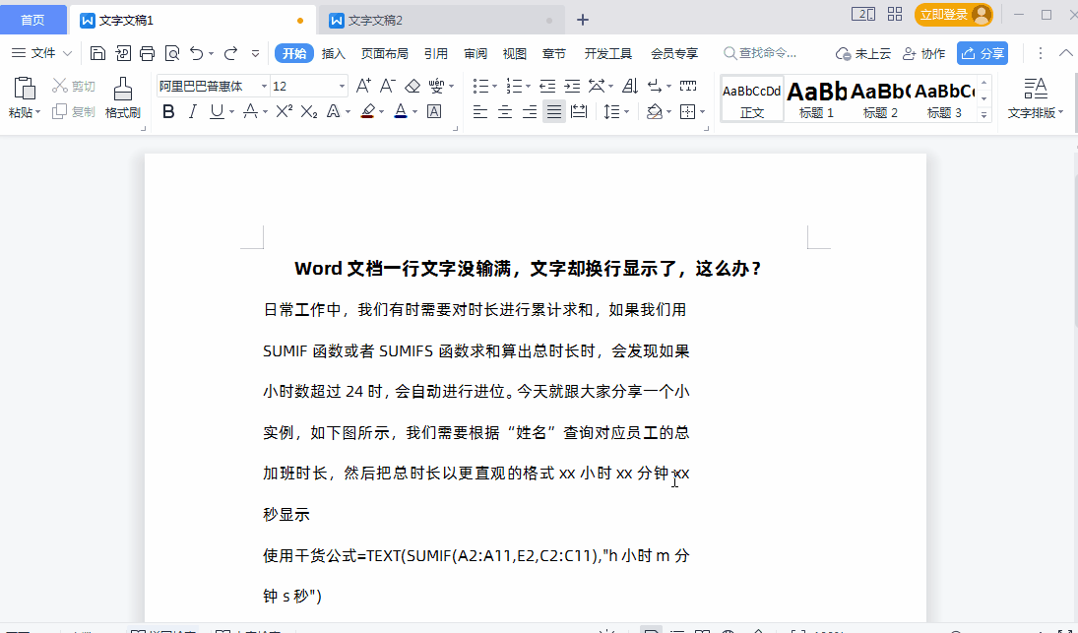Increase font size with A+ icon
This screenshot has width=1078, height=633.
click(x=363, y=86)
